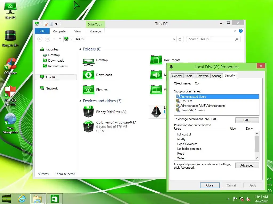Launch CCleaner from the desktop

[10, 66]
